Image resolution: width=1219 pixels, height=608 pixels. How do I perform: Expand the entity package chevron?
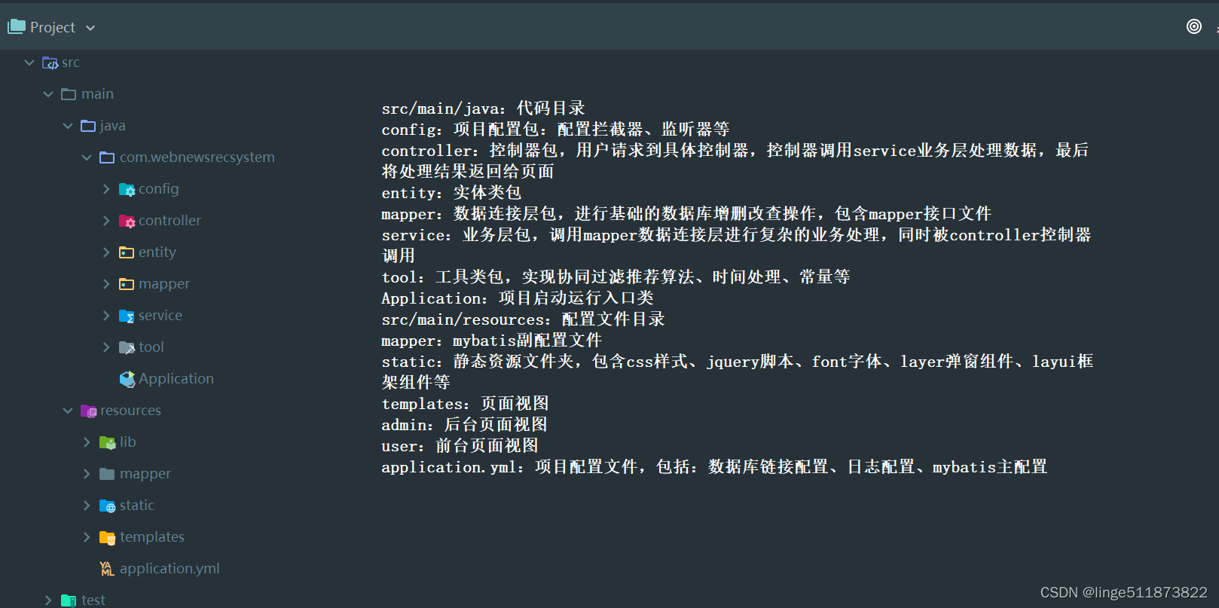click(x=106, y=252)
